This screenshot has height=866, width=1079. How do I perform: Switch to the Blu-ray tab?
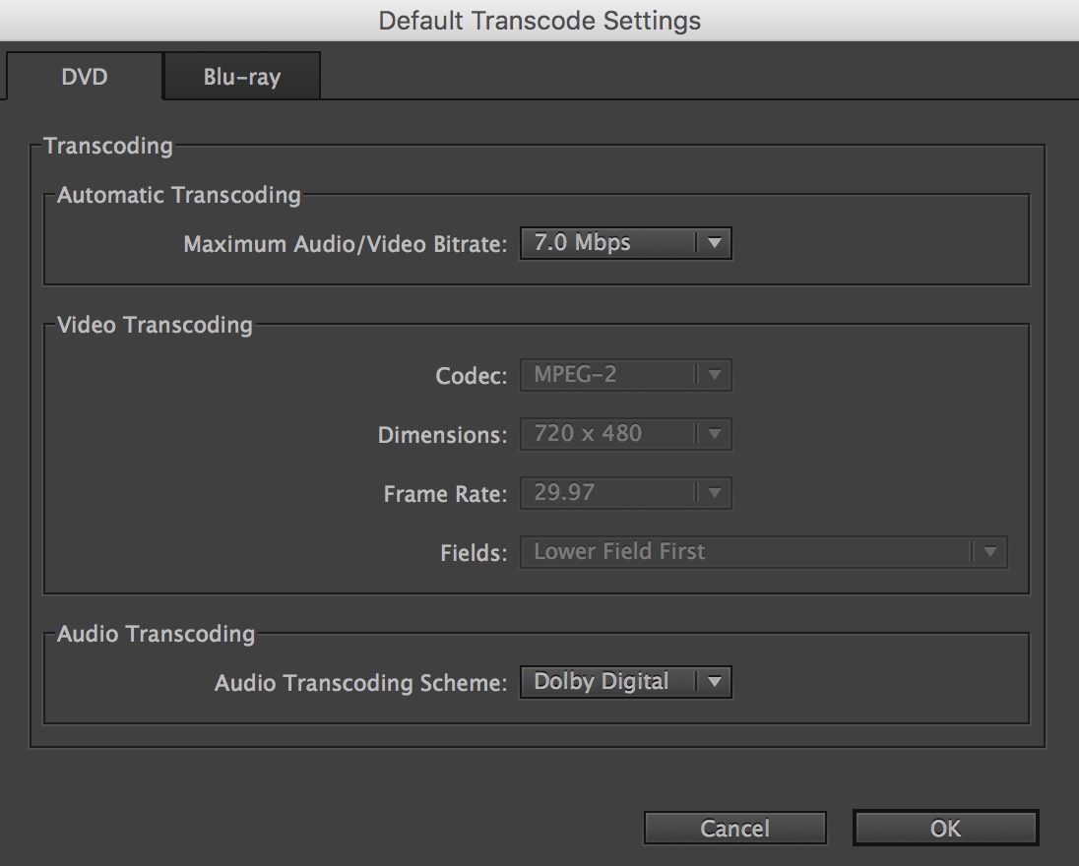click(x=241, y=77)
